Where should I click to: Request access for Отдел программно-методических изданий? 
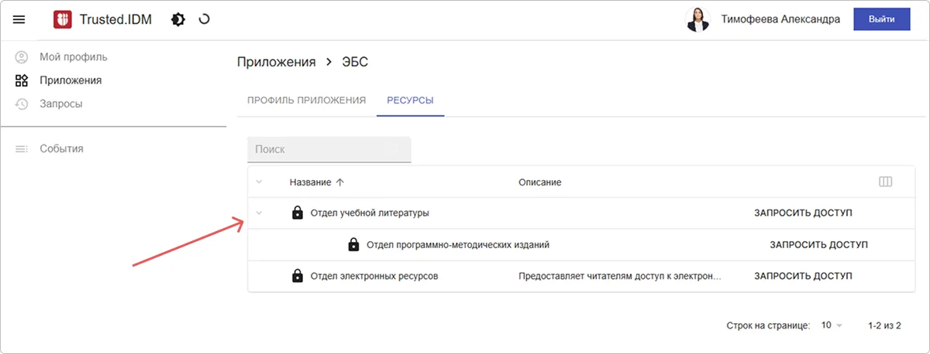[818, 245]
